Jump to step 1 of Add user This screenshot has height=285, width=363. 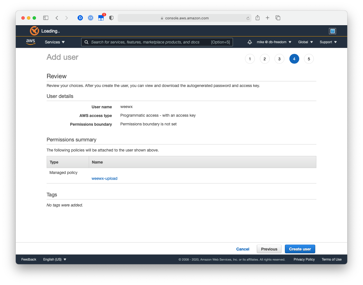[x=250, y=59]
